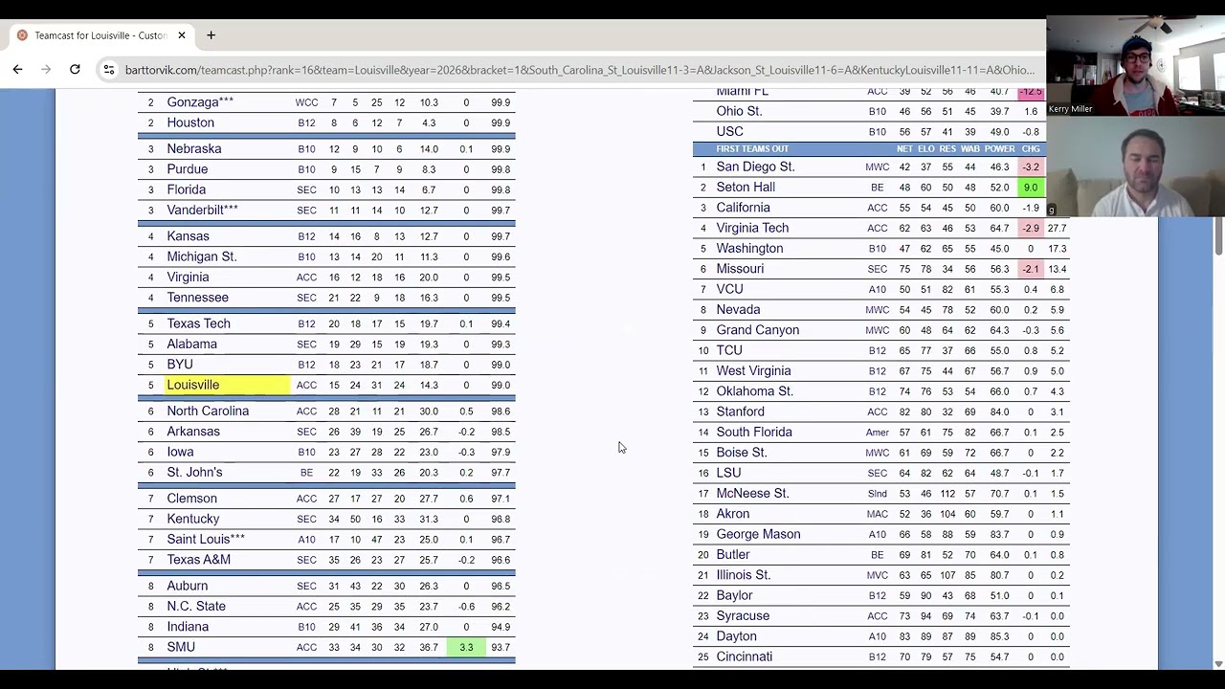
Task: Click the FIRST TEAMS OUT header
Action: pos(752,149)
